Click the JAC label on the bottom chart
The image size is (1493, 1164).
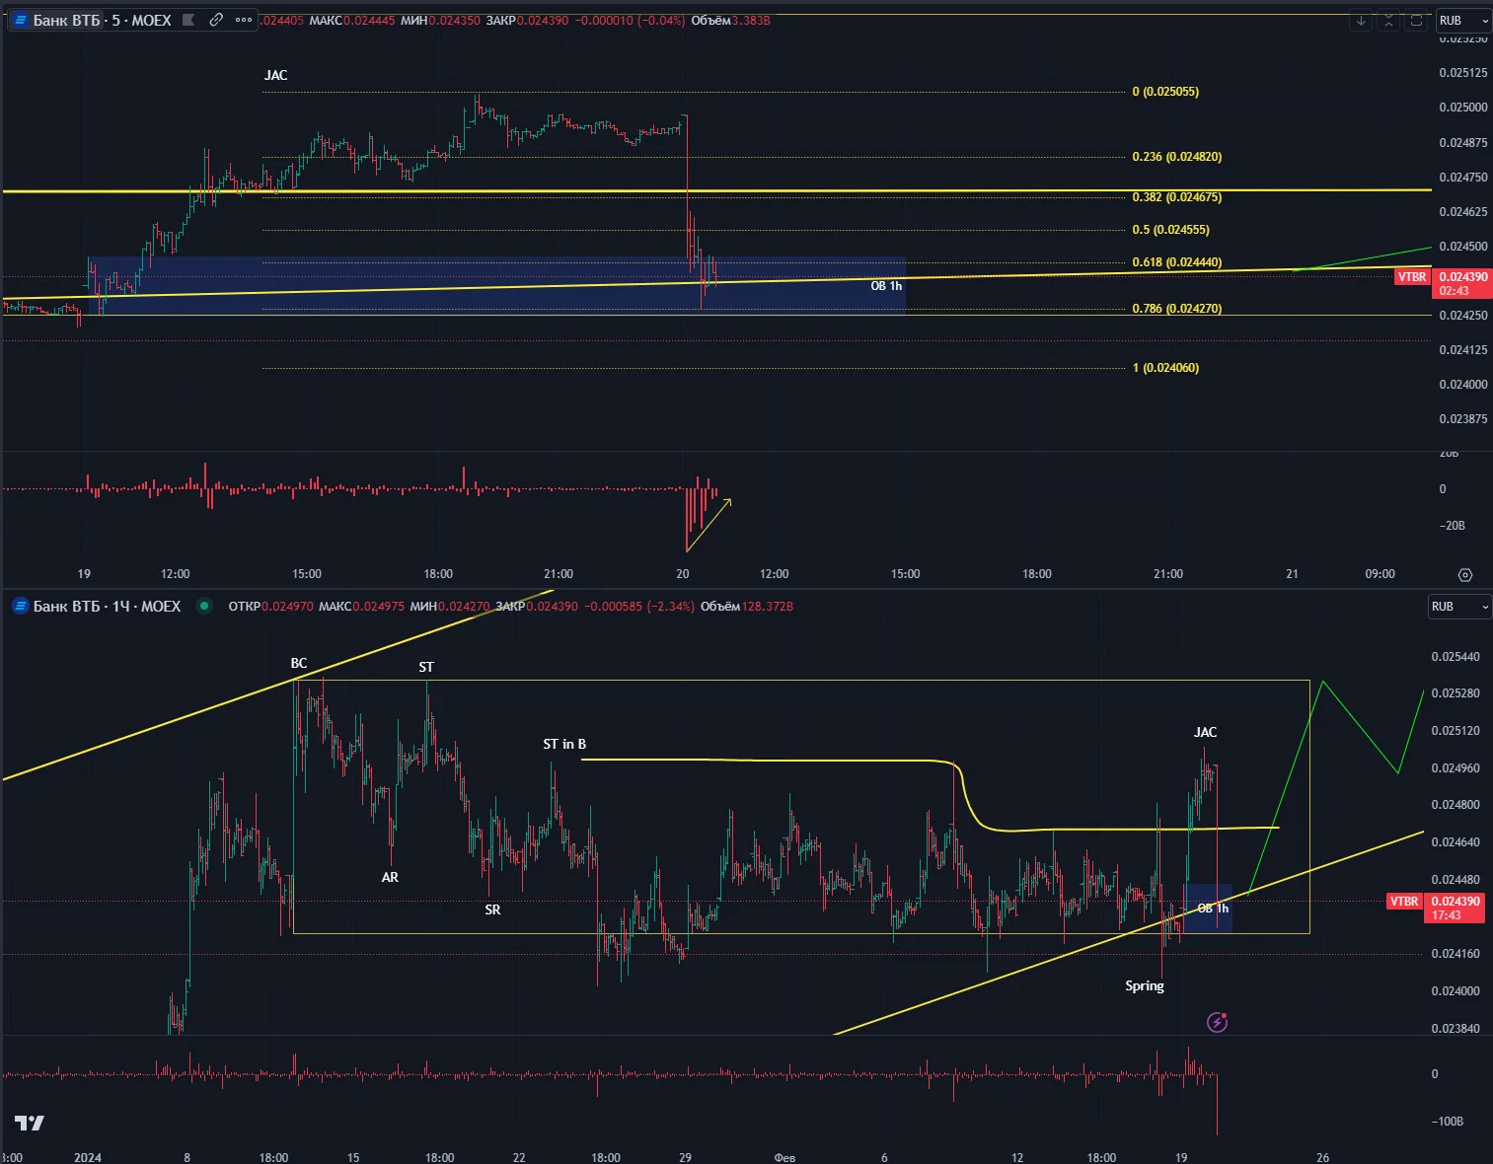point(1205,732)
